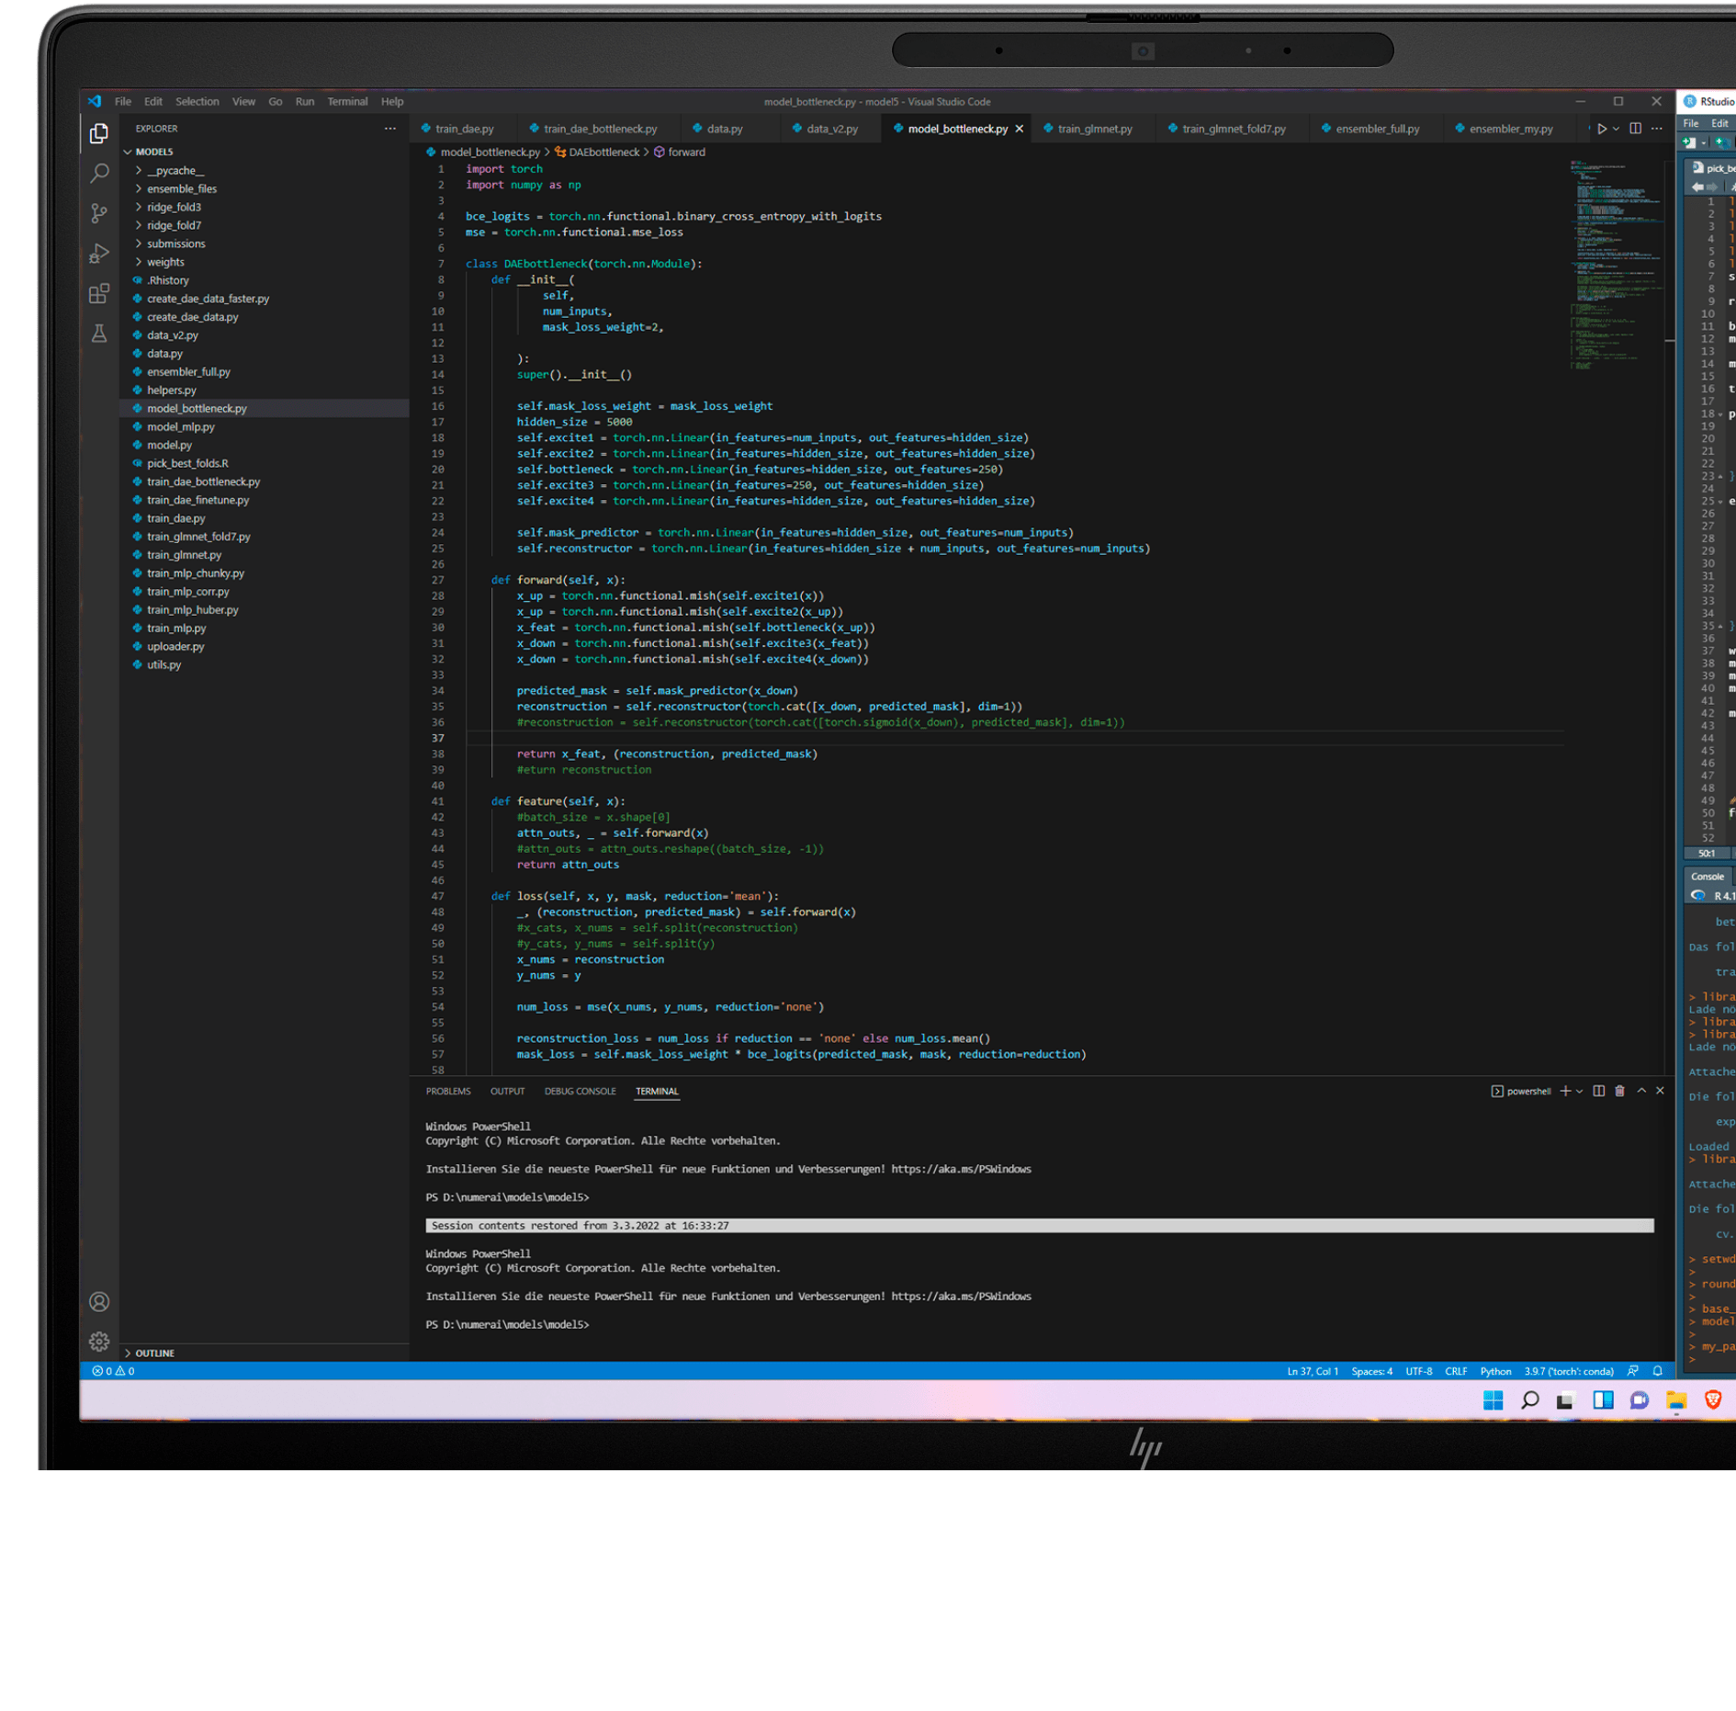Click the Python language mode in status bar
The width and height of the screenshot is (1736, 1711).
[1494, 1371]
